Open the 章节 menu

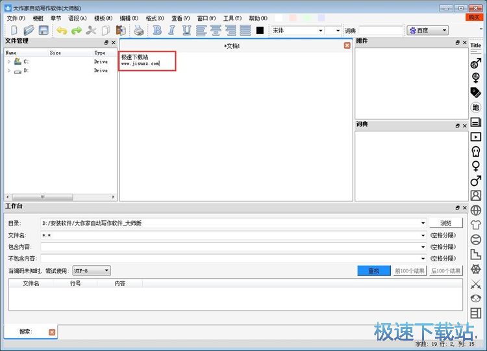(56, 18)
